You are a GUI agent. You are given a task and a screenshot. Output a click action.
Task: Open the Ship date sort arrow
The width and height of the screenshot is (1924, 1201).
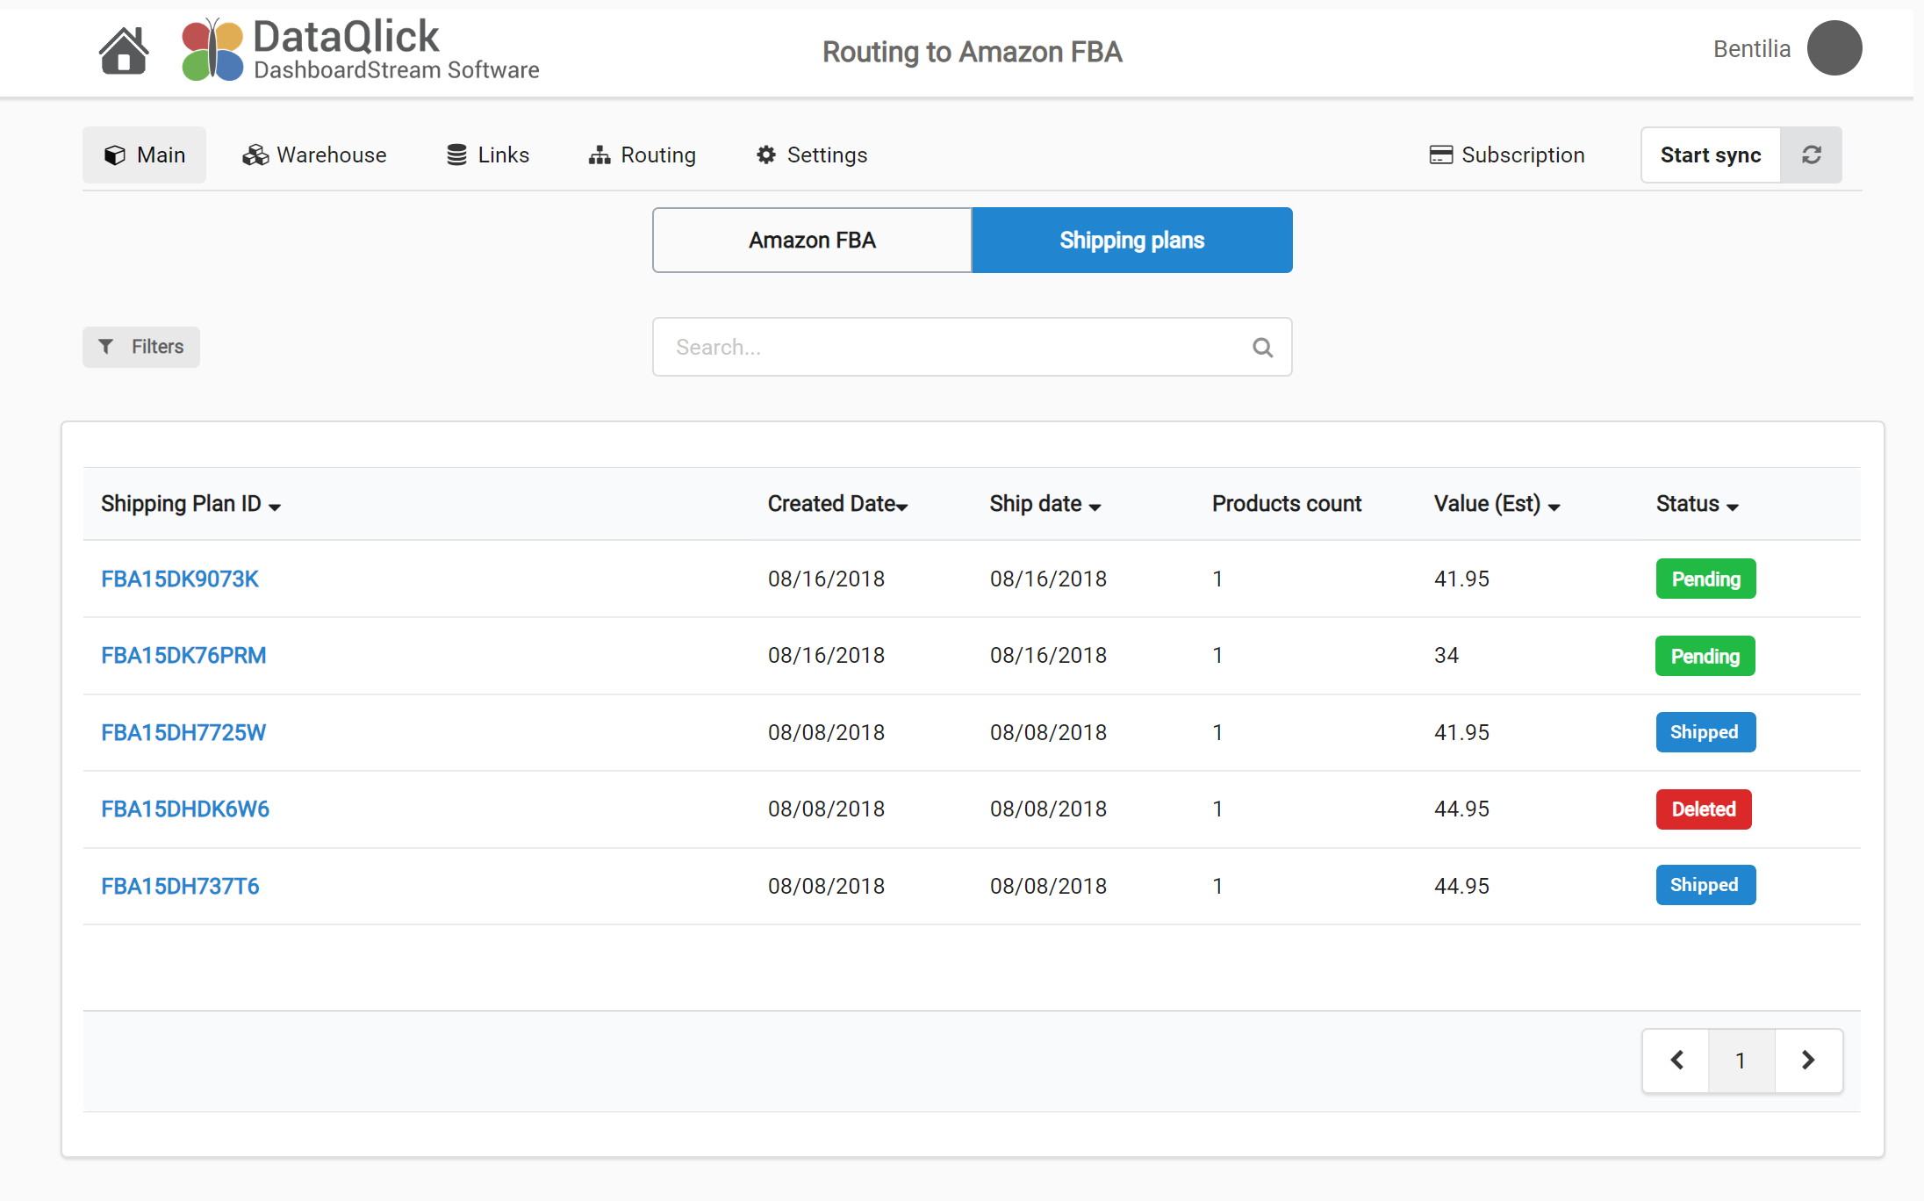[1094, 507]
